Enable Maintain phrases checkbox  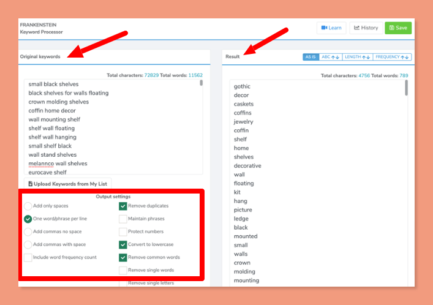(123, 219)
